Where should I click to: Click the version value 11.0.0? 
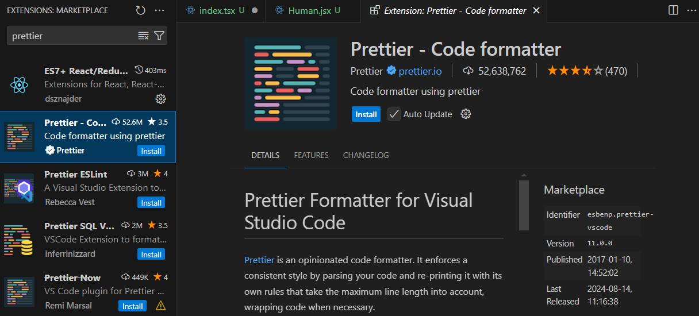tap(600, 243)
